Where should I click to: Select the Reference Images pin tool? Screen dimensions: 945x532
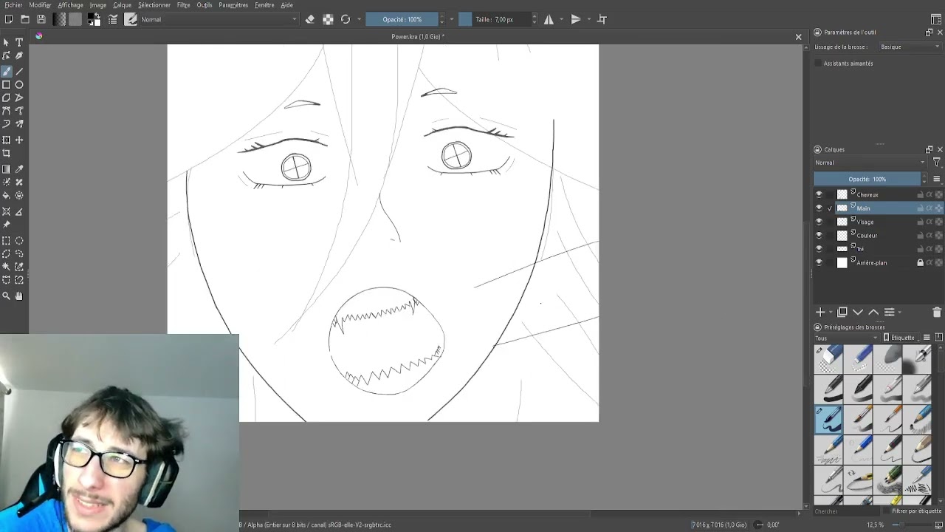pos(7,224)
